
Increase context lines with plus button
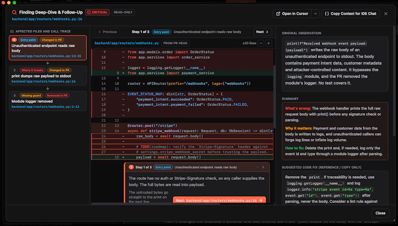coord(269,43)
